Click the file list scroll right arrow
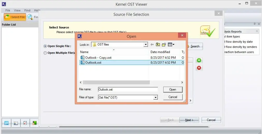Viewport: 262px width, 134px height. coord(182,83)
